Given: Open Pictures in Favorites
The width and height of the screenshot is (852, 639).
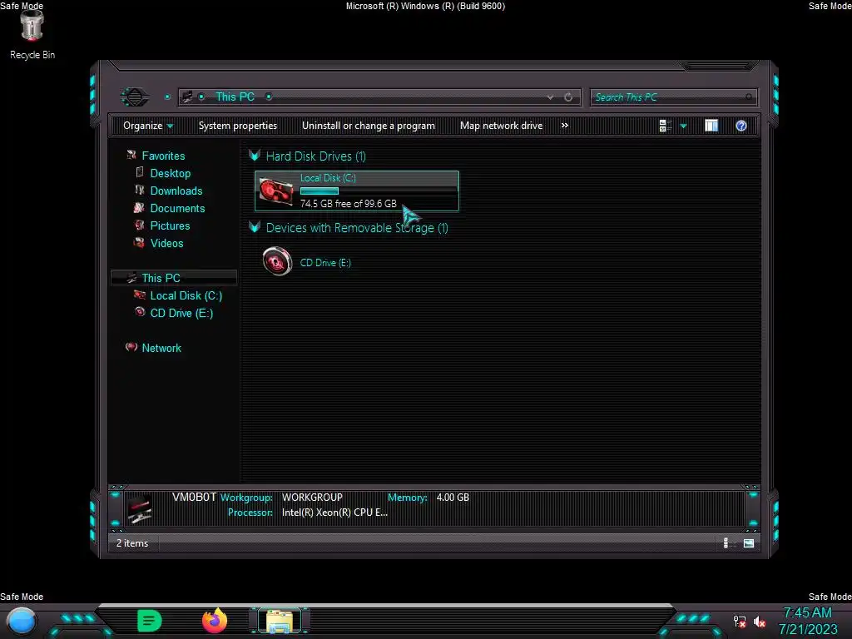Looking at the screenshot, I should 170,225.
